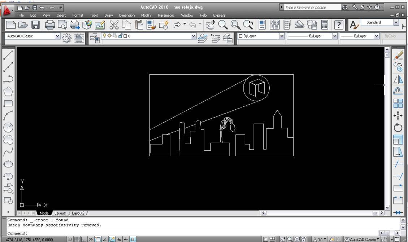
Task: Toggle Polar Tracking in the status bar
Action: click(91, 239)
